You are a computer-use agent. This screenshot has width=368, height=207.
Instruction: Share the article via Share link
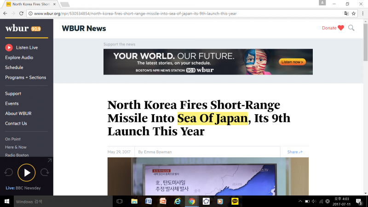[294, 152]
